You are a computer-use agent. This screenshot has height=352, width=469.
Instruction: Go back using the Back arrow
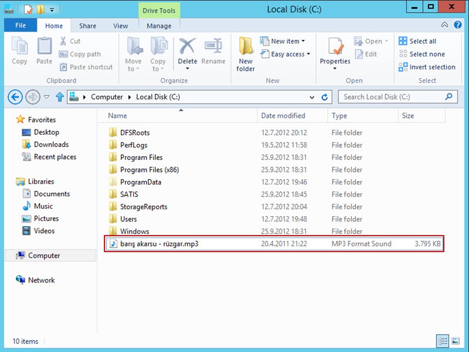[x=15, y=97]
